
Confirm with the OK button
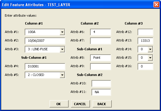[59, 104]
